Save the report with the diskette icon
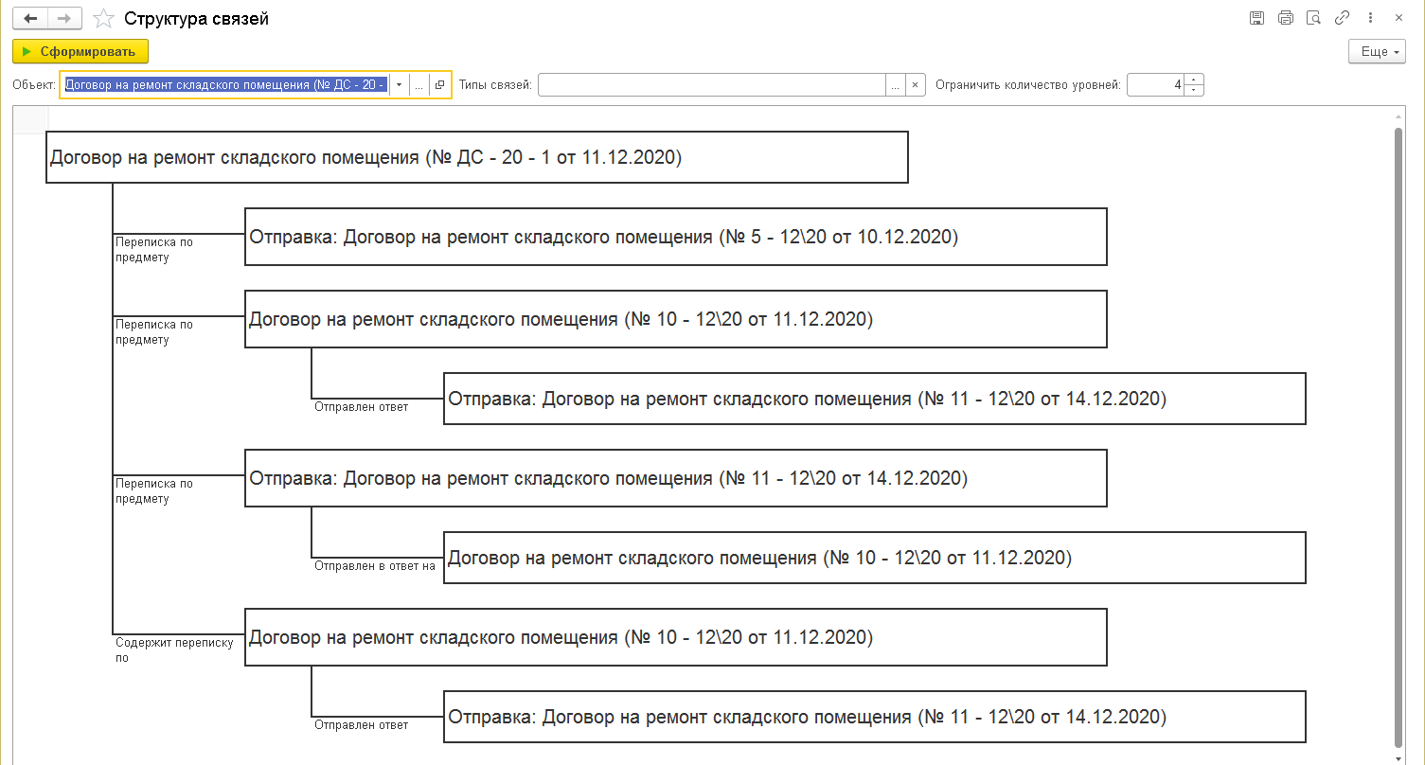Viewport: 1425px width, 765px height. (1257, 18)
